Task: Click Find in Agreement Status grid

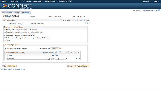Action: [53, 52]
